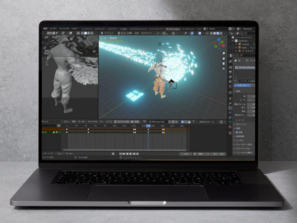Click the 開始フレーム value field
The height and width of the screenshot is (223, 297).
(251, 104)
